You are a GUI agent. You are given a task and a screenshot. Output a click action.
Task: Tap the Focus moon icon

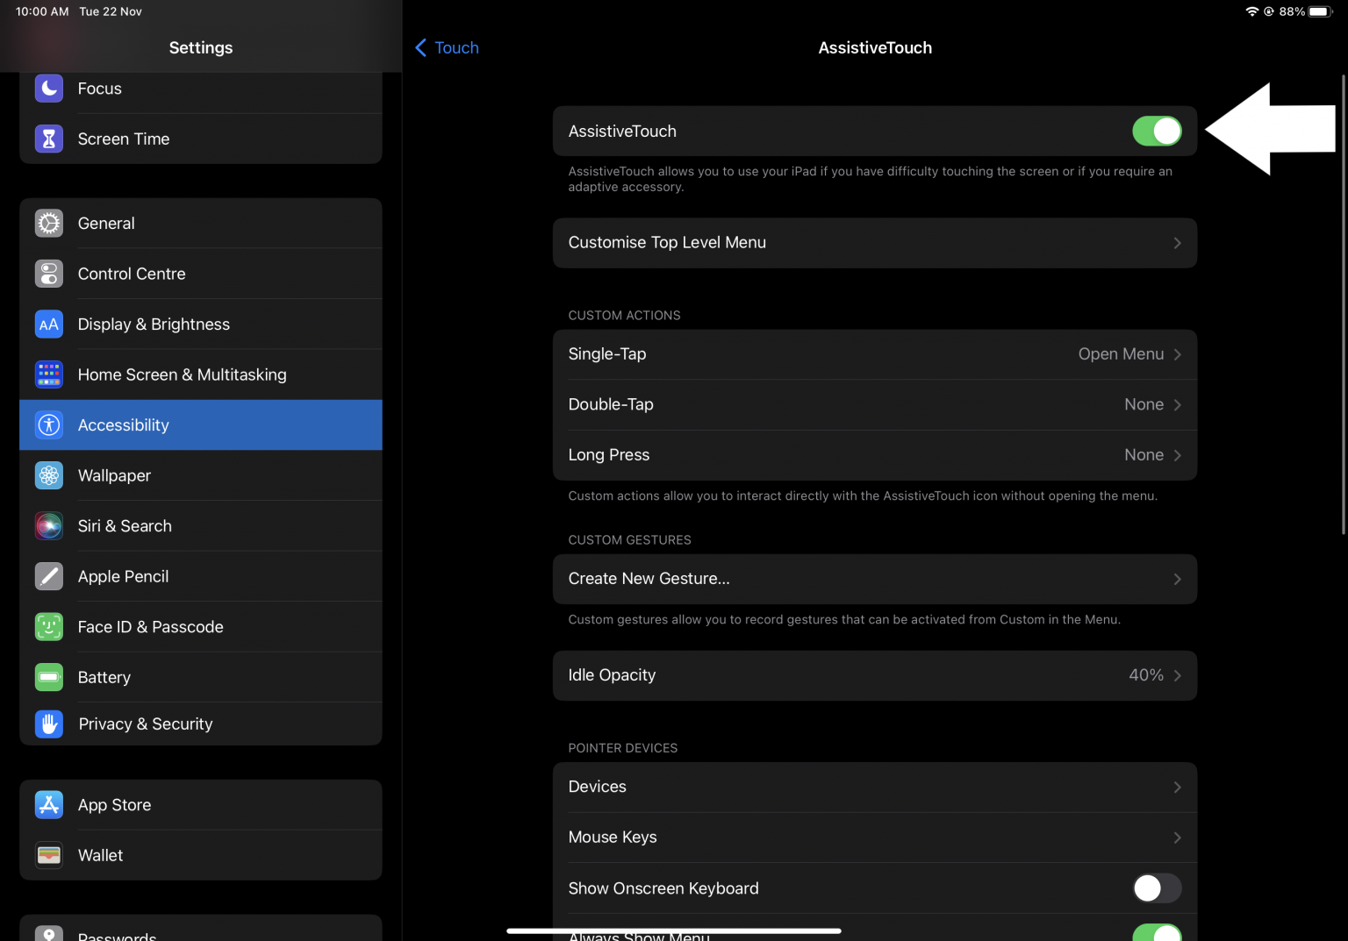click(49, 89)
